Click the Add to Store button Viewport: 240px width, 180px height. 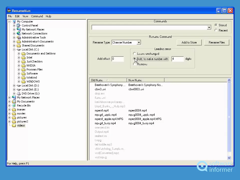(189, 42)
